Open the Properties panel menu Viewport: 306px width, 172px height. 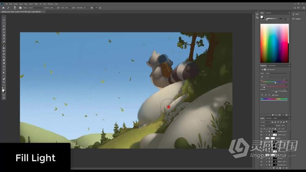pos(289,65)
